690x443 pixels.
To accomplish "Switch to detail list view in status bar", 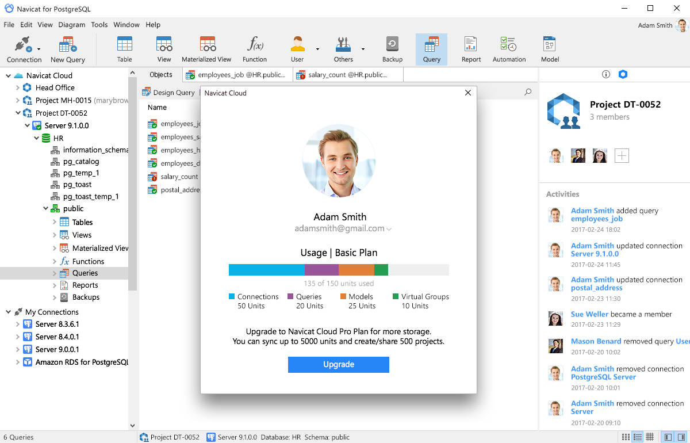I will pos(637,437).
